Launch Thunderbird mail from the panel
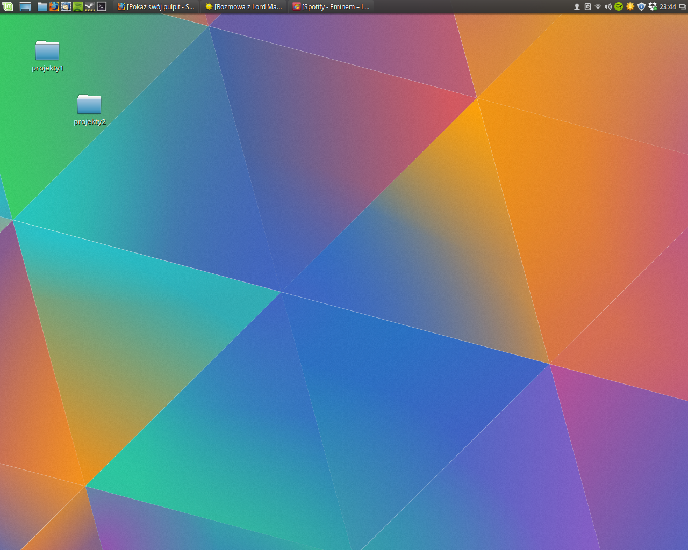688x550 pixels. click(x=66, y=6)
